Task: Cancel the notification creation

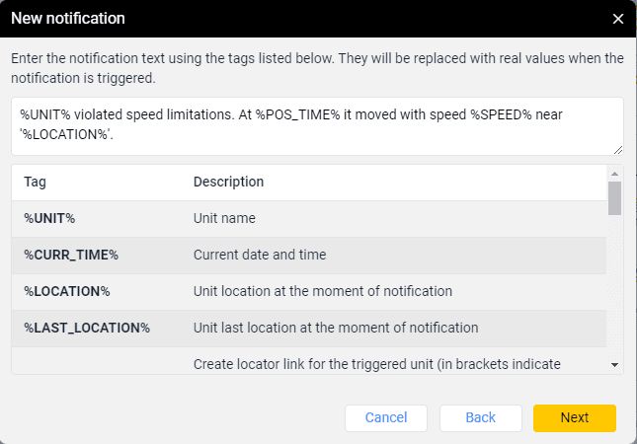Action: tap(386, 417)
